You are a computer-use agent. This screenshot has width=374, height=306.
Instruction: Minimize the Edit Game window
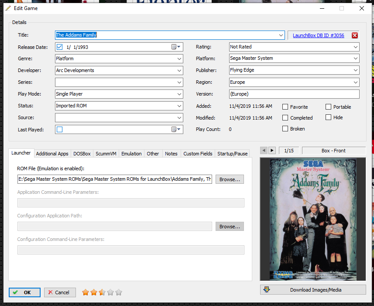click(x=322, y=8)
